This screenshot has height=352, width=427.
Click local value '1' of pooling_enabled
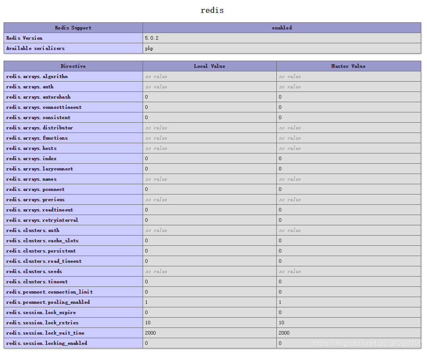tap(147, 302)
